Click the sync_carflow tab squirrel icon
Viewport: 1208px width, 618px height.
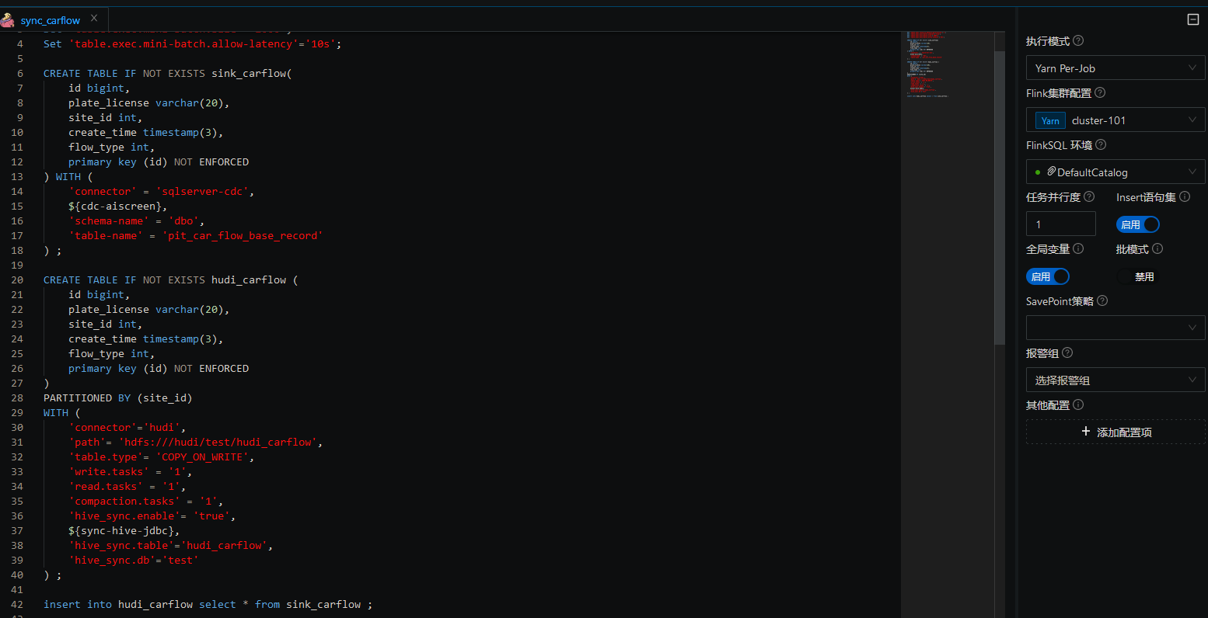[8, 20]
